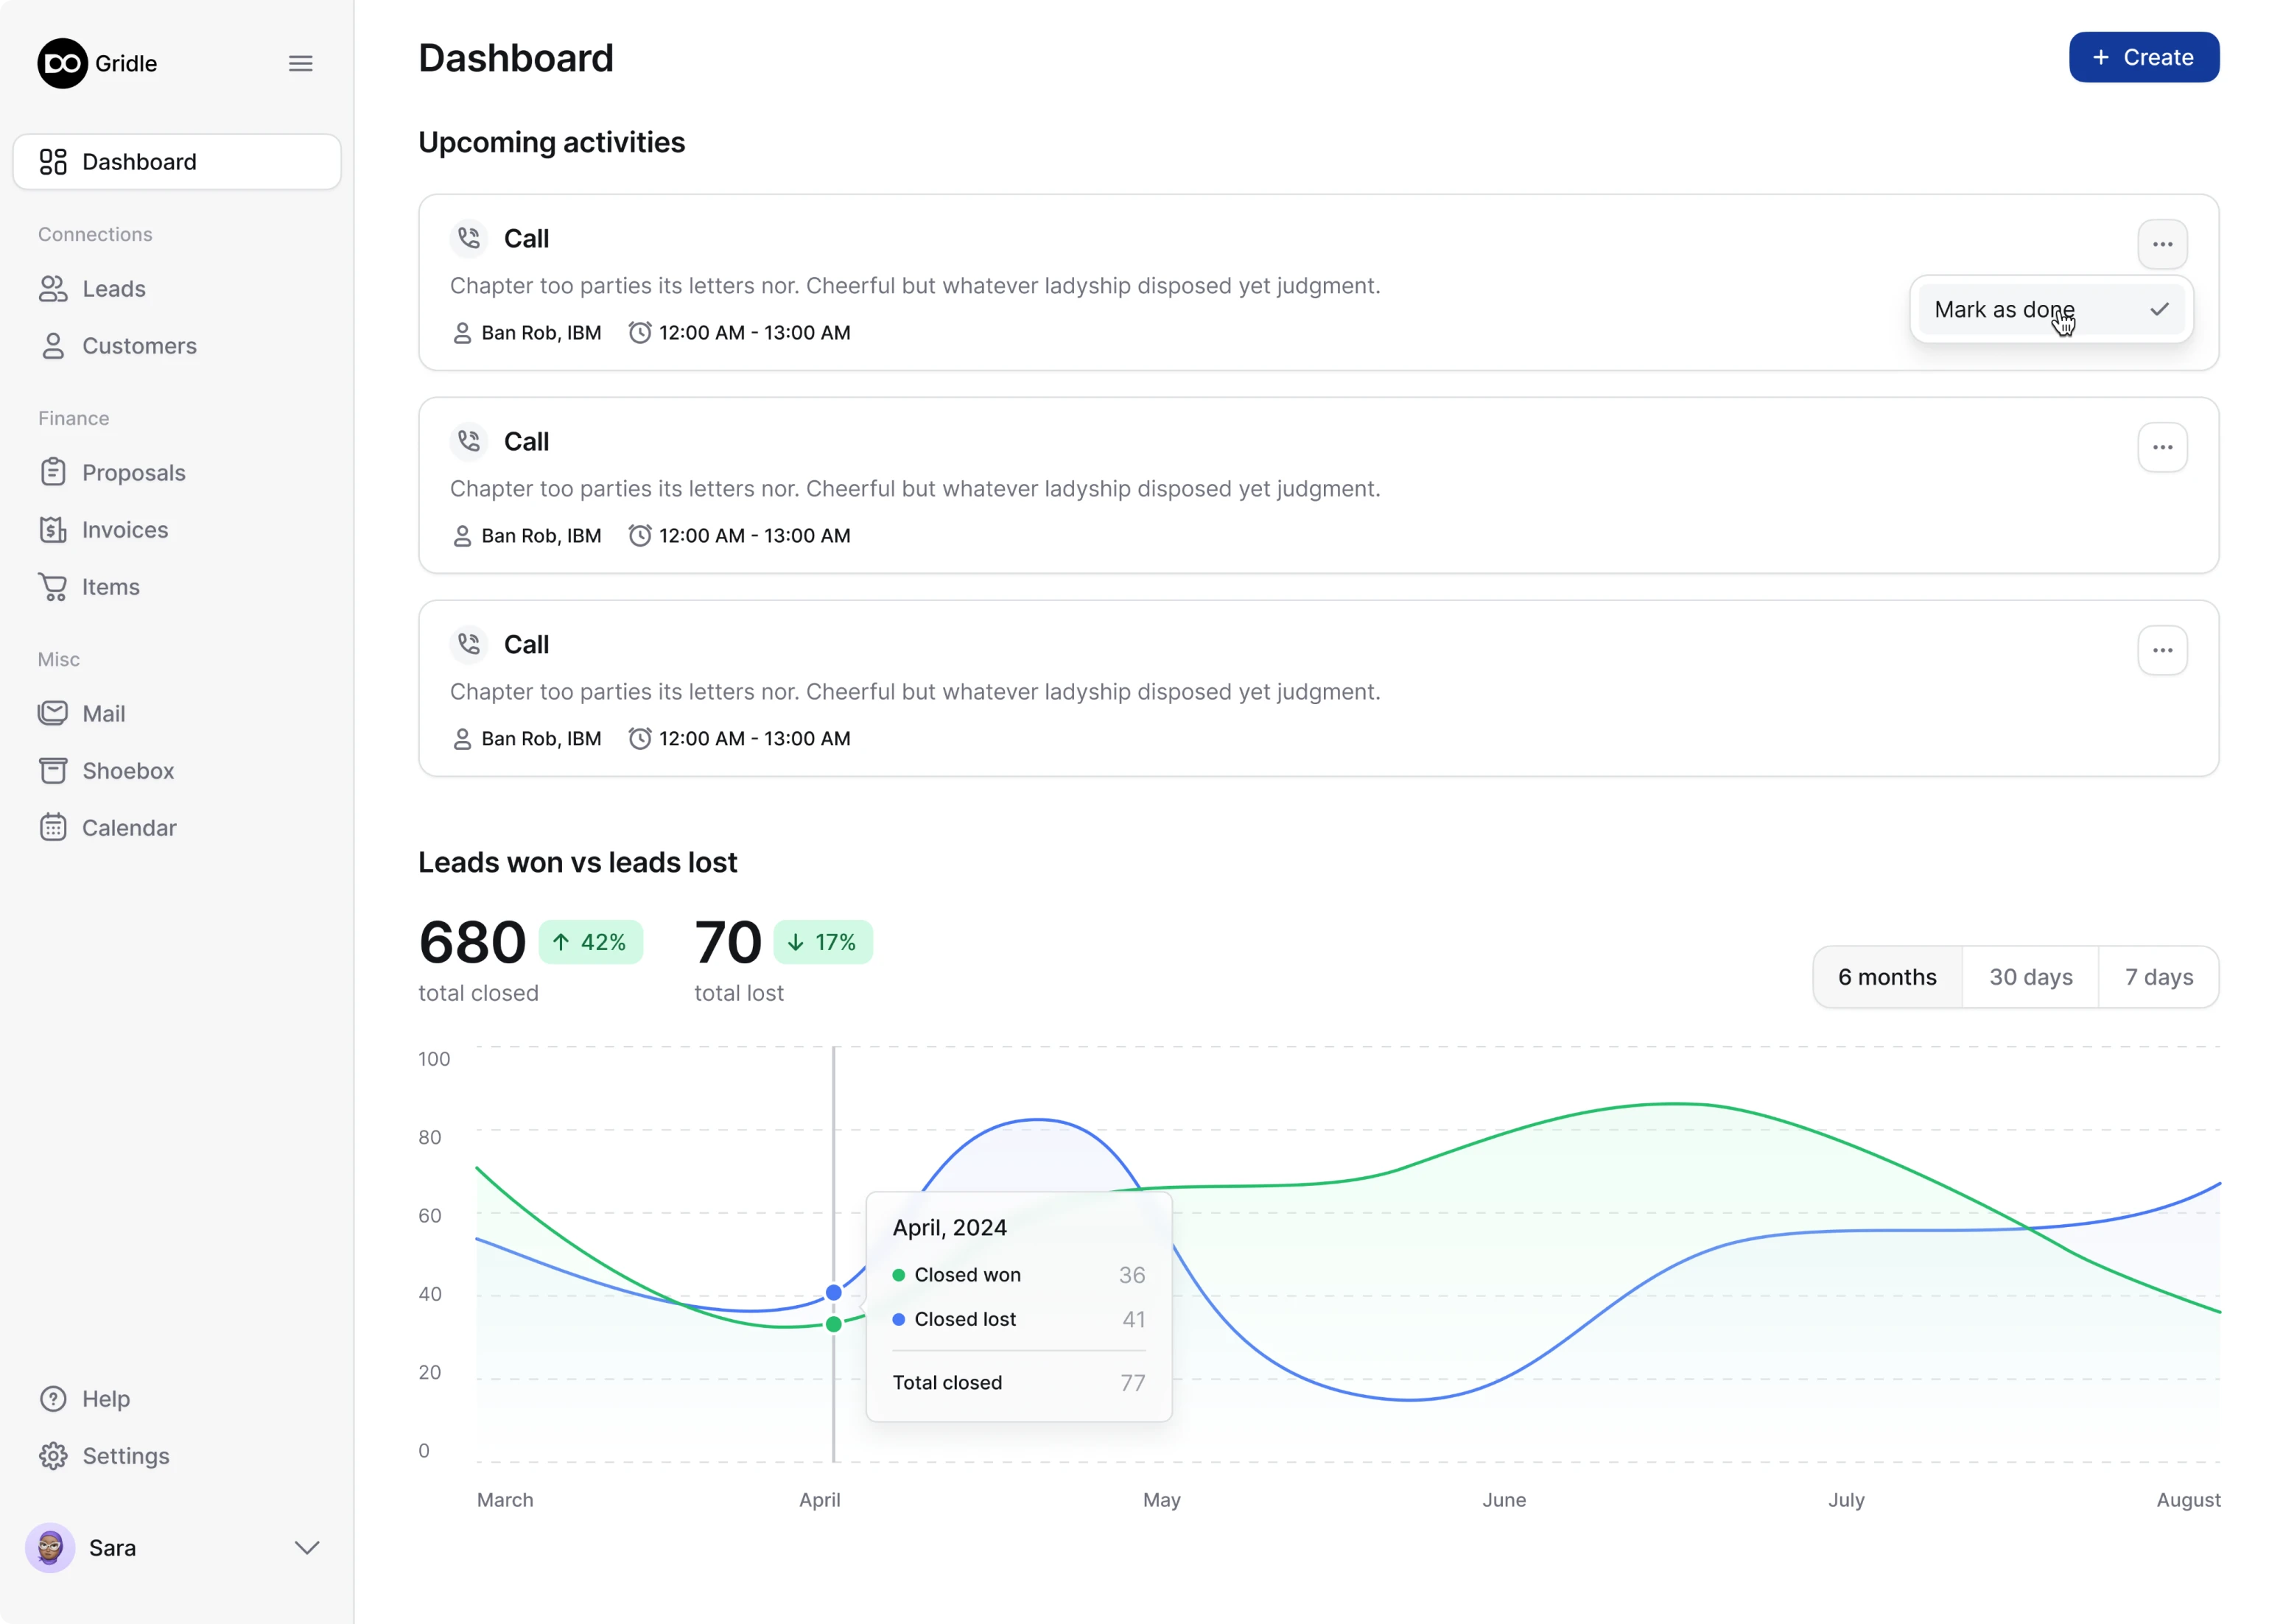Viewport: 2283px width, 1624px height.
Task: Open Dashboard in sidebar navigation
Action: 177,162
